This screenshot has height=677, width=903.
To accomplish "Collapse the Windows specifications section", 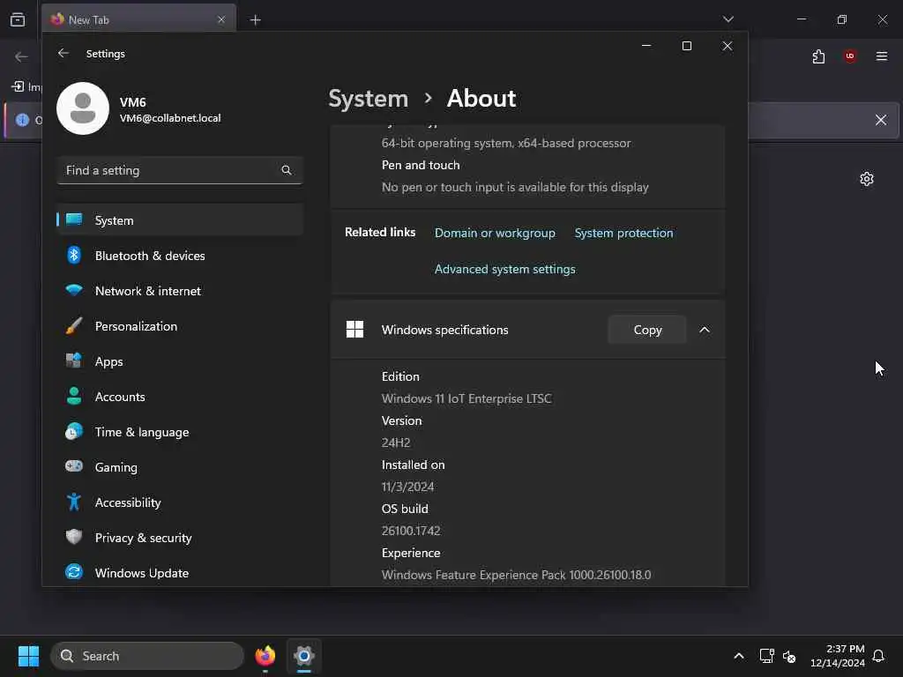I will pos(705,330).
